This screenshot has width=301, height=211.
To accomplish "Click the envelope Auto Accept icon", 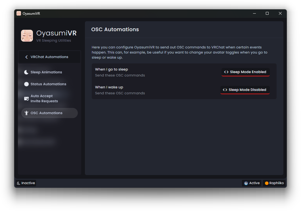I will [x=26, y=99].
